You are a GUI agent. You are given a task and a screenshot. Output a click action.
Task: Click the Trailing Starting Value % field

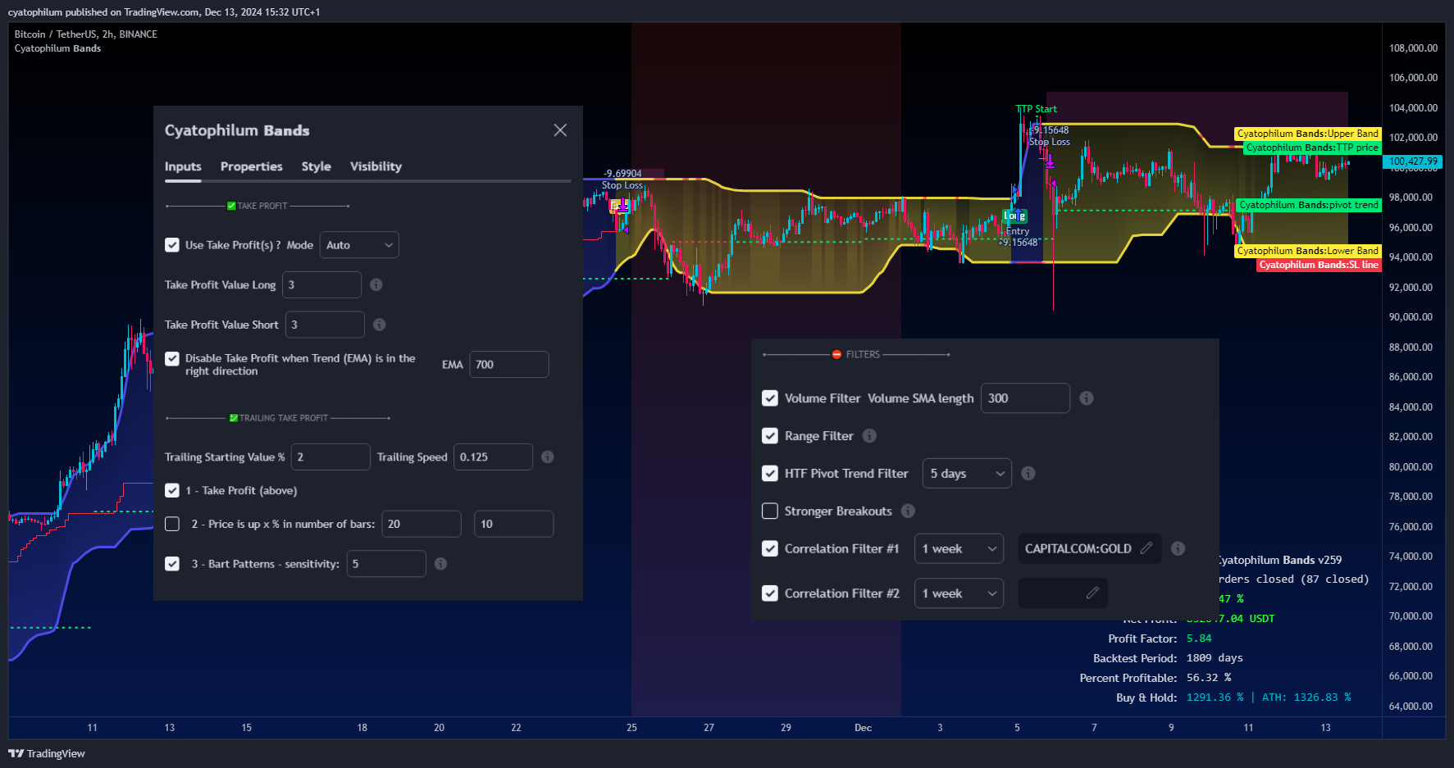point(330,457)
